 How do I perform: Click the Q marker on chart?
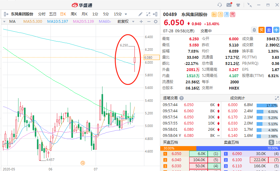pos(83,163)
